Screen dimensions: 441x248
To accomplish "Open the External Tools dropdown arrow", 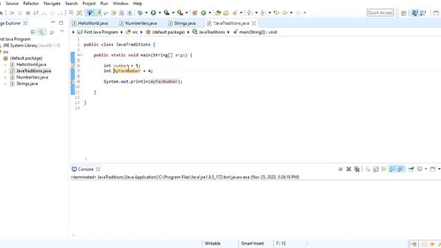I will pyautogui.click(x=187, y=12).
